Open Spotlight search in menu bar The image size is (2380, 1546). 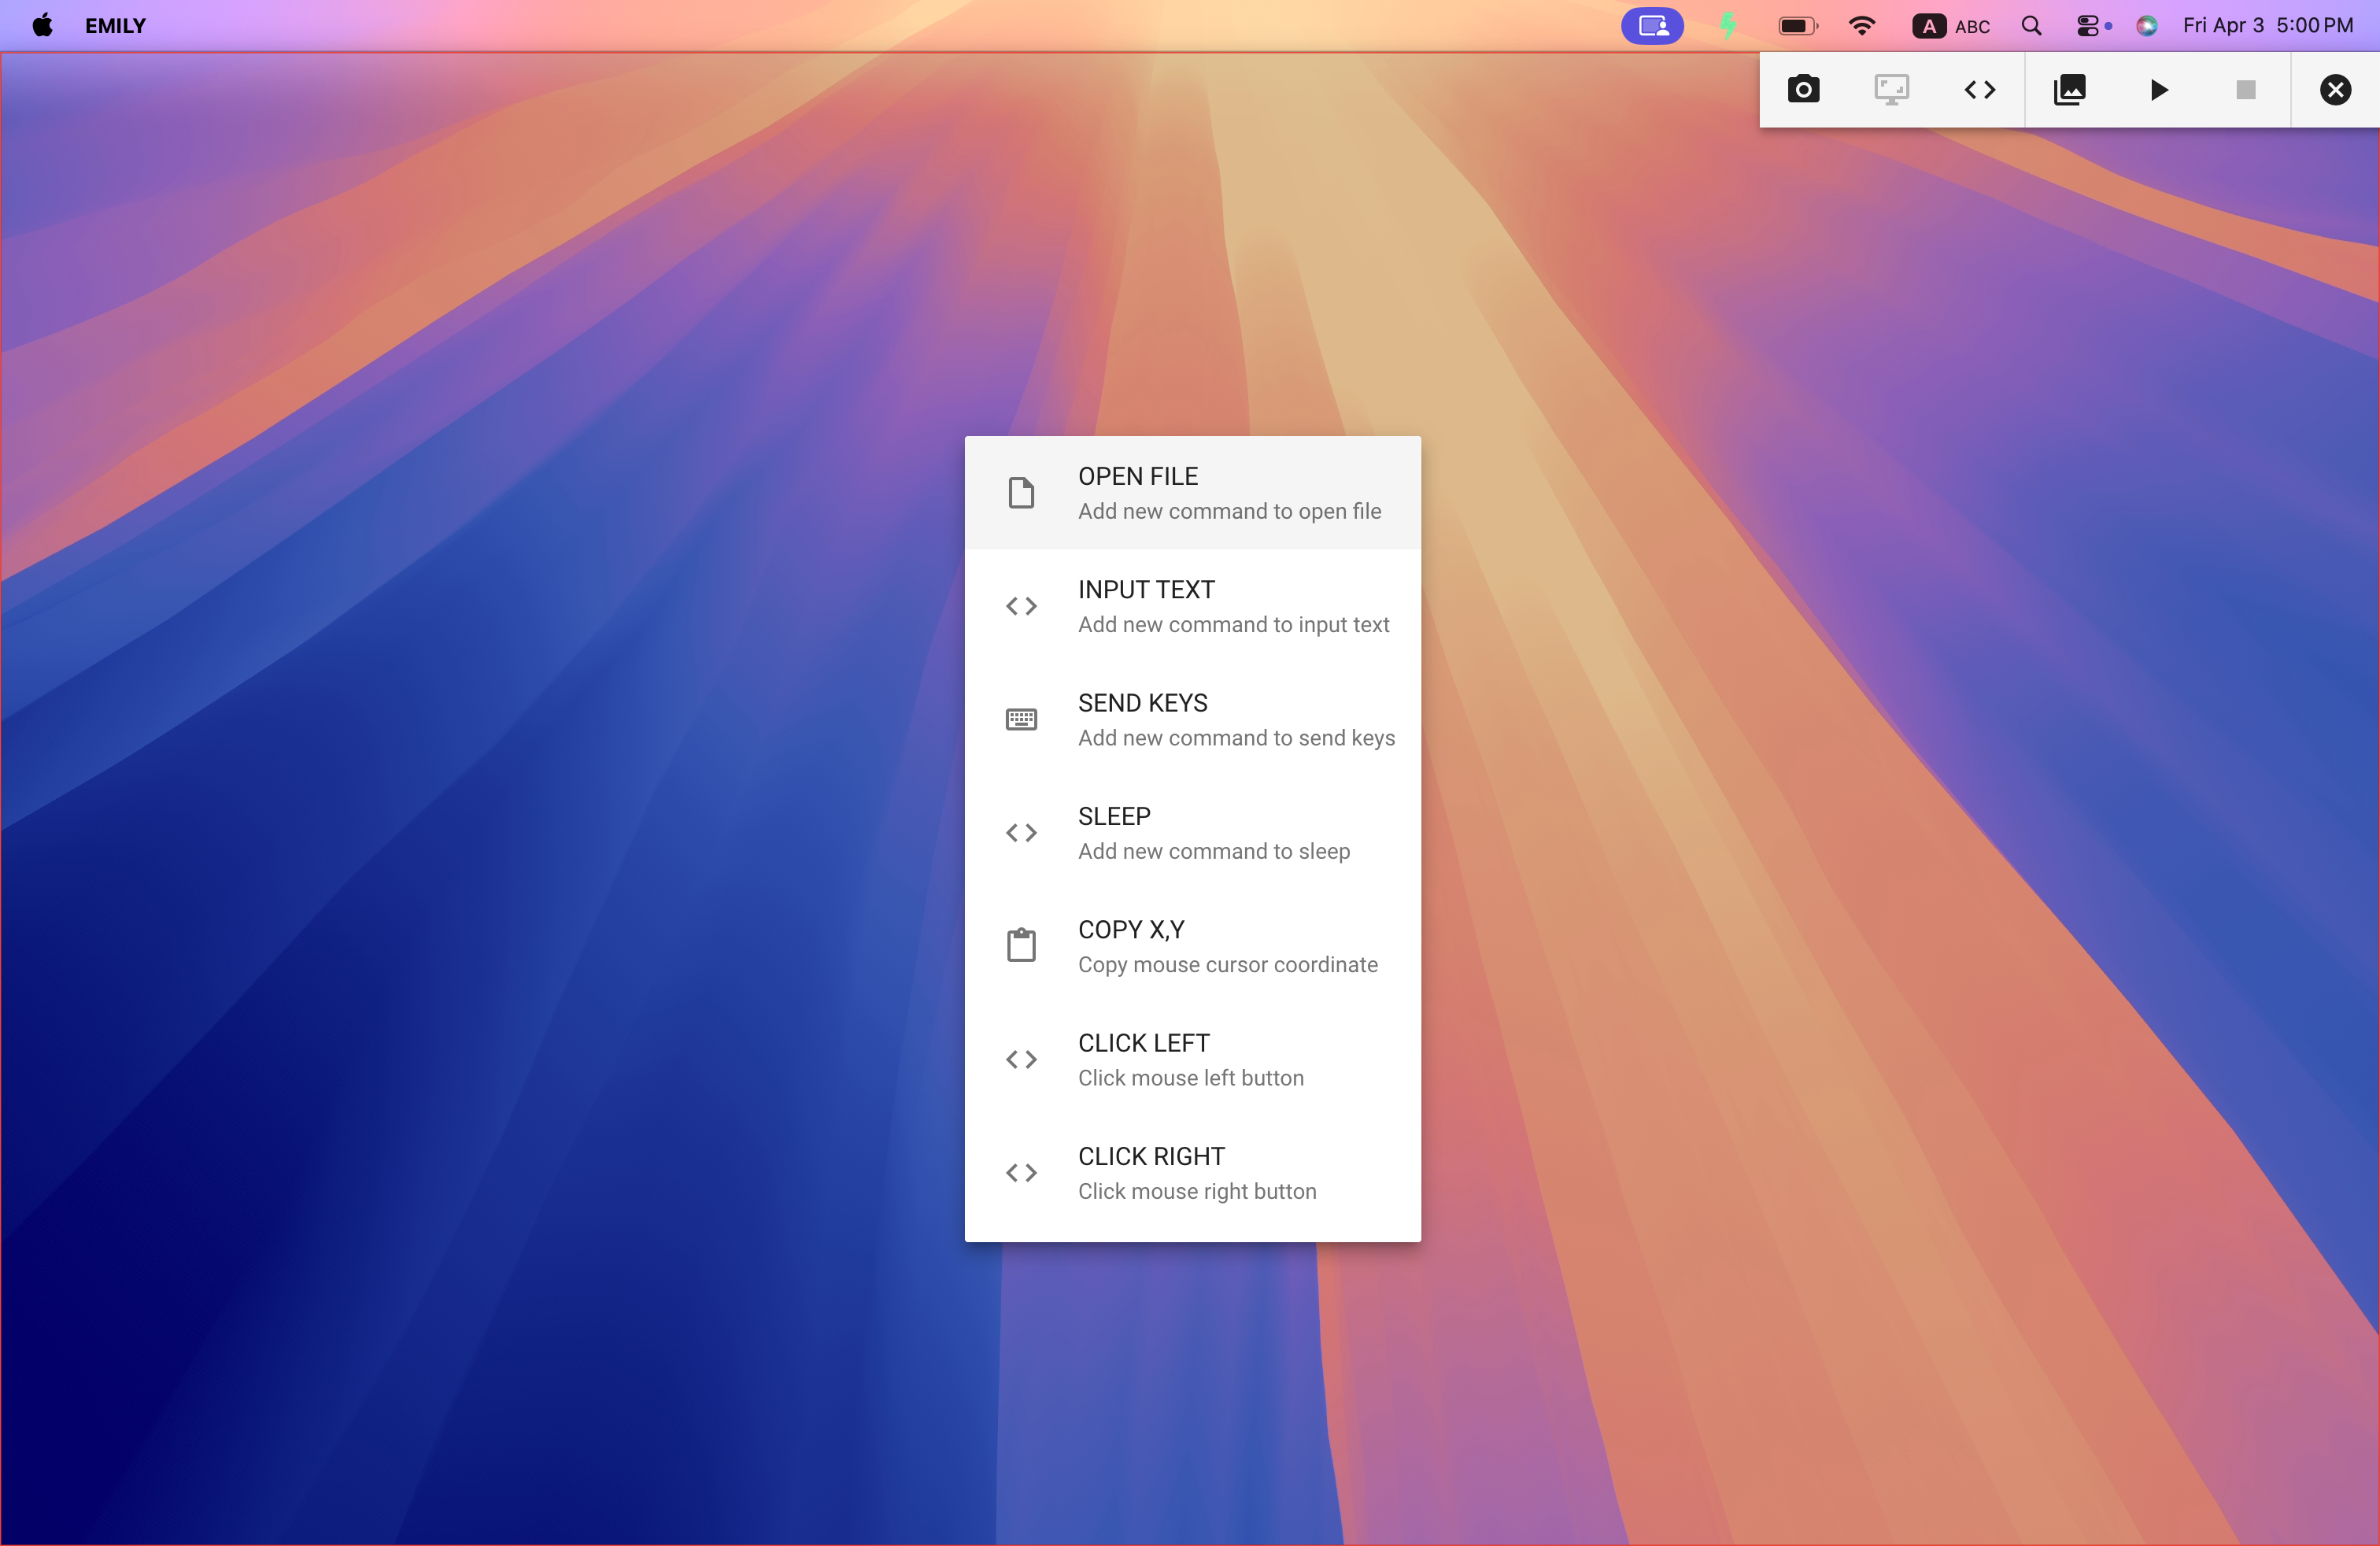pos(2031,26)
